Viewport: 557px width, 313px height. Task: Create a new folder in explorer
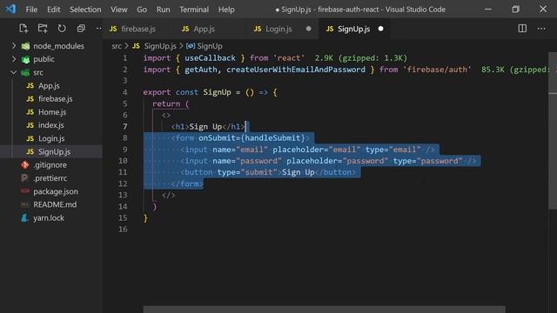pyautogui.click(x=43, y=29)
